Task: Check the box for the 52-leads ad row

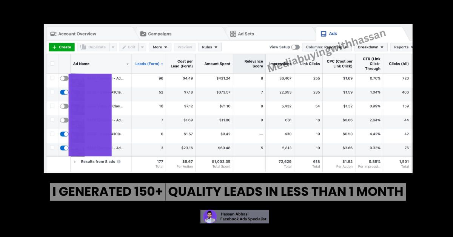Action: (52, 92)
